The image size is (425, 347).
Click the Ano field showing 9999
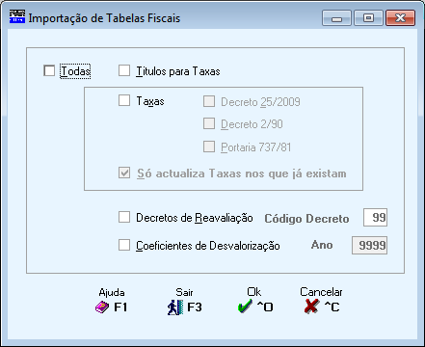click(370, 246)
